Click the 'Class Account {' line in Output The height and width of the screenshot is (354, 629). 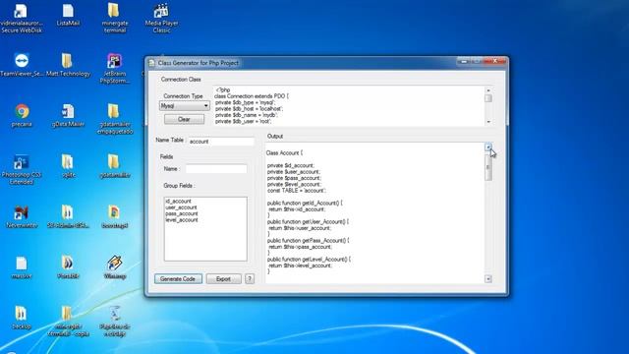284,153
